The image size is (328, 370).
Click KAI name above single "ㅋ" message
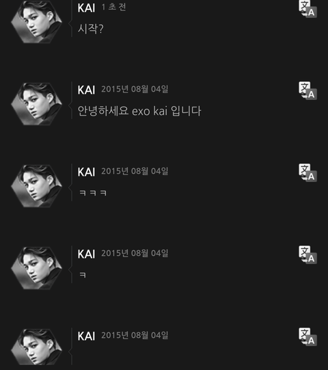click(x=86, y=254)
